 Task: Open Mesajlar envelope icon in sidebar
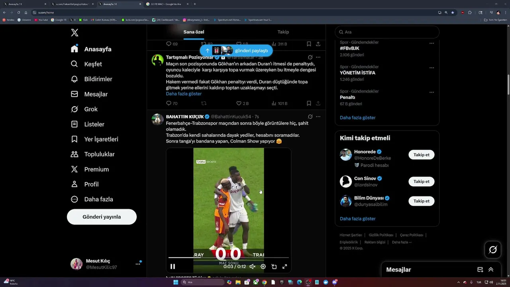(75, 94)
